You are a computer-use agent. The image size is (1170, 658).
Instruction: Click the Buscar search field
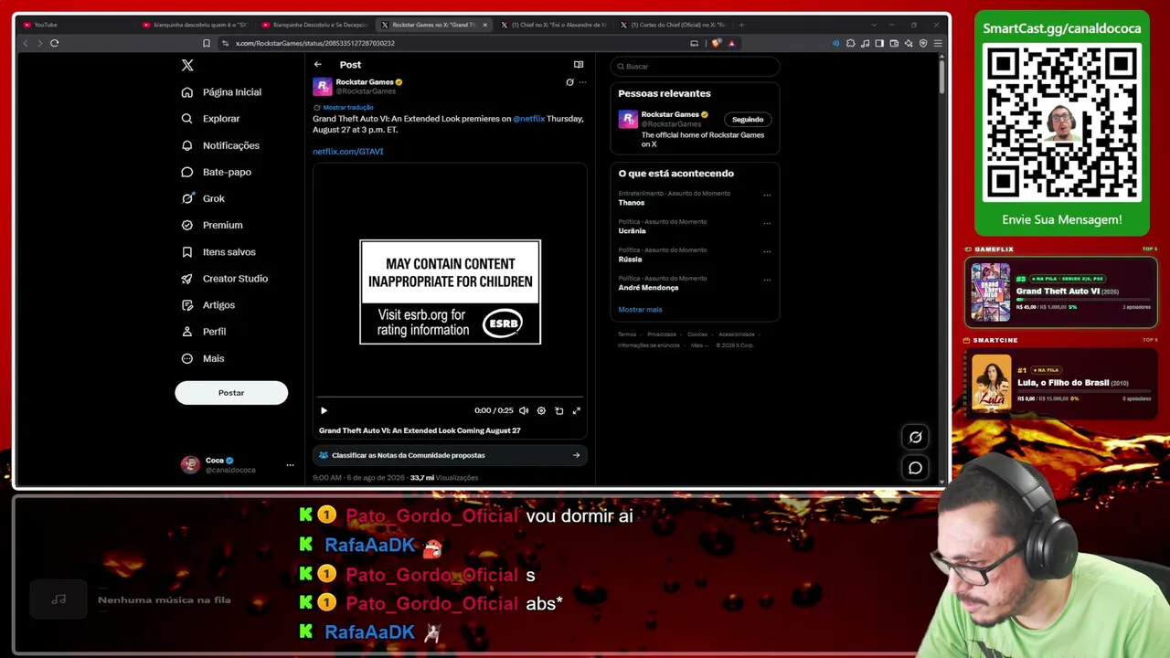[695, 67]
